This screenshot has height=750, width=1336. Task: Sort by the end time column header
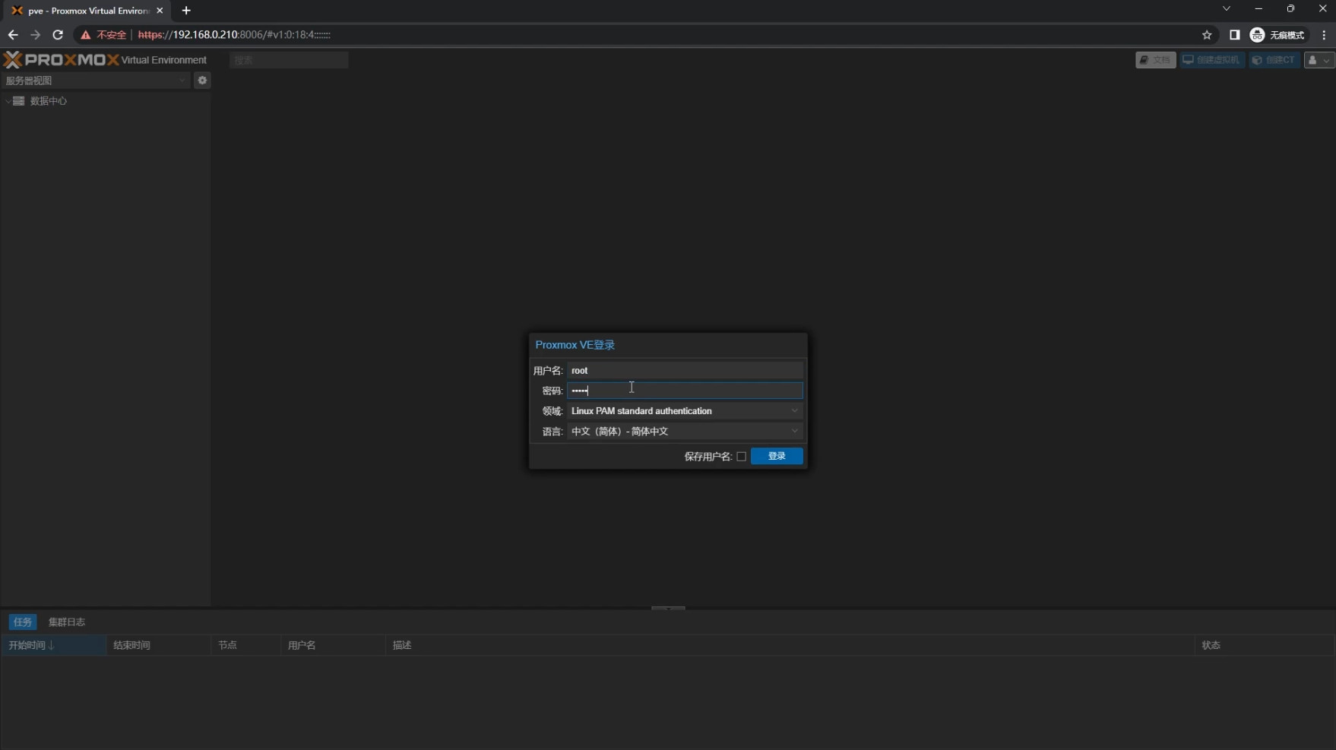point(159,645)
